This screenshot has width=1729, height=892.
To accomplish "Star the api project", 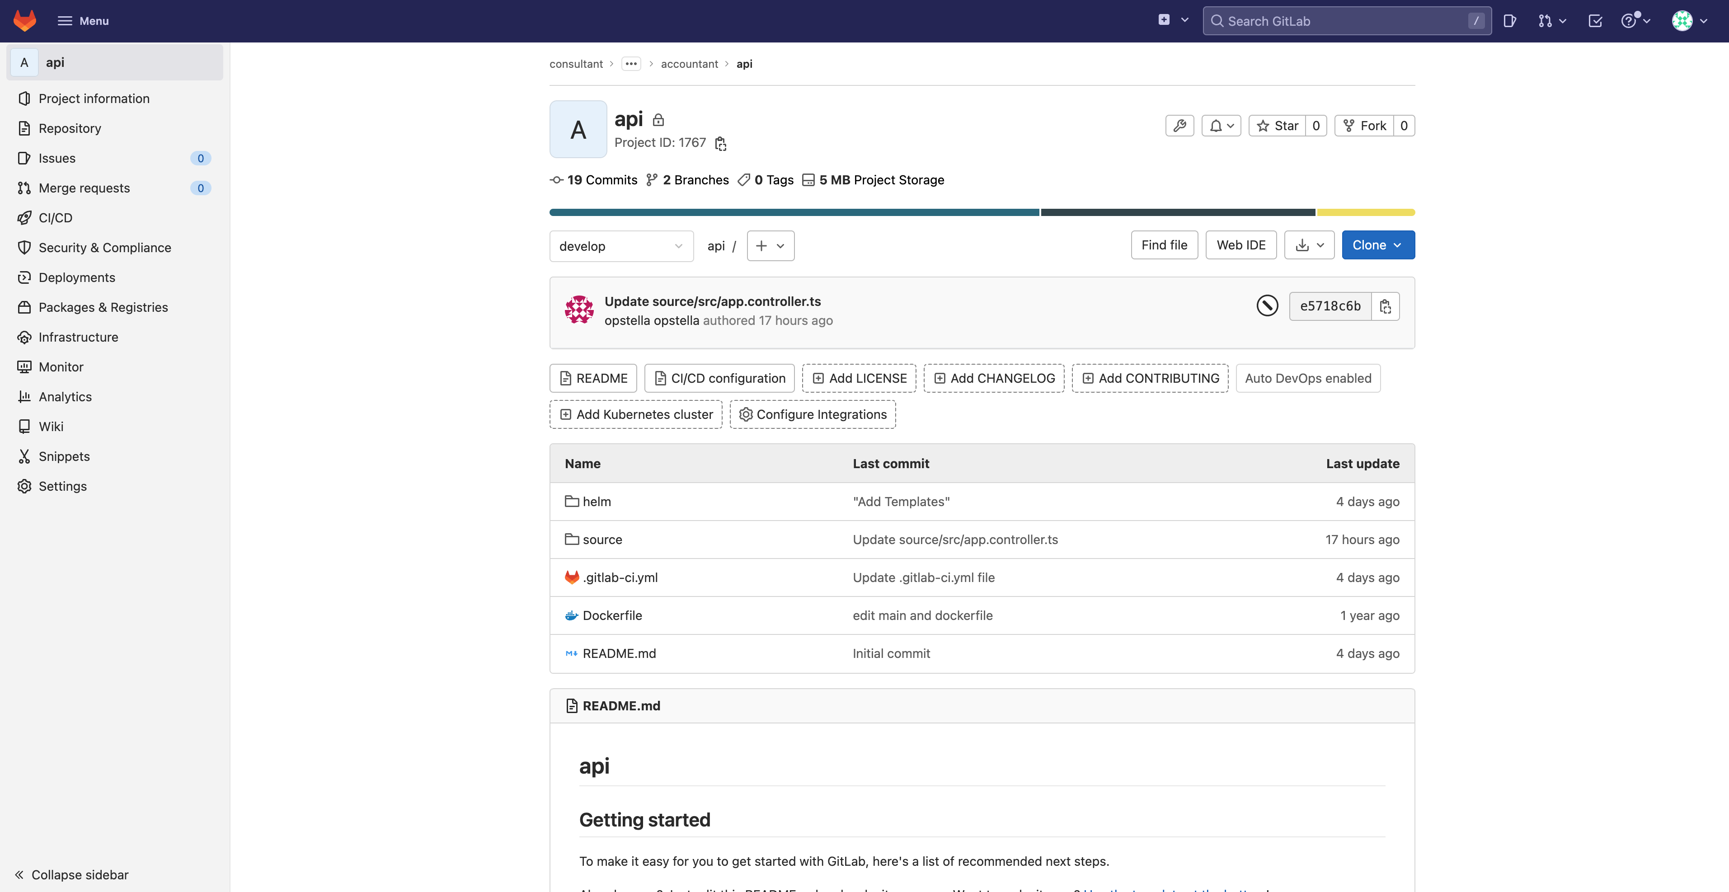I will point(1277,126).
